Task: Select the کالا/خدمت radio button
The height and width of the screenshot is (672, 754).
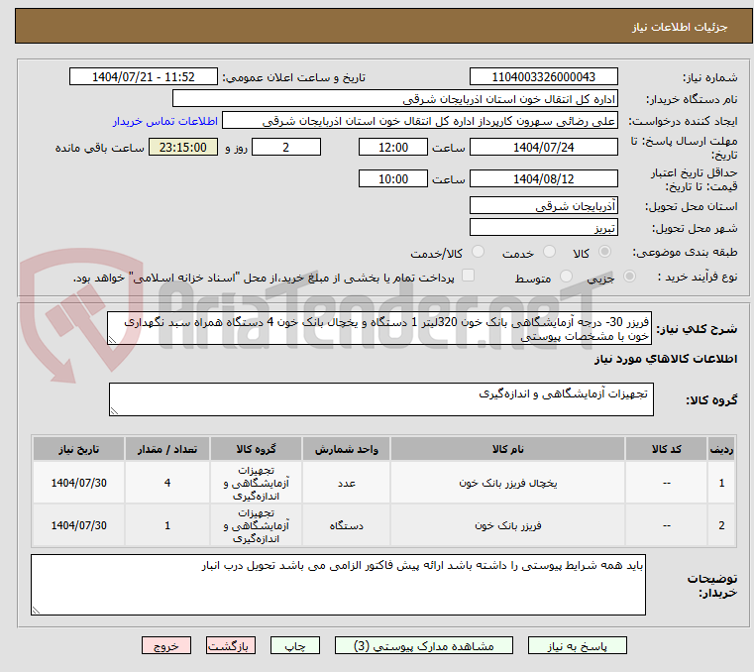Action: click(478, 252)
